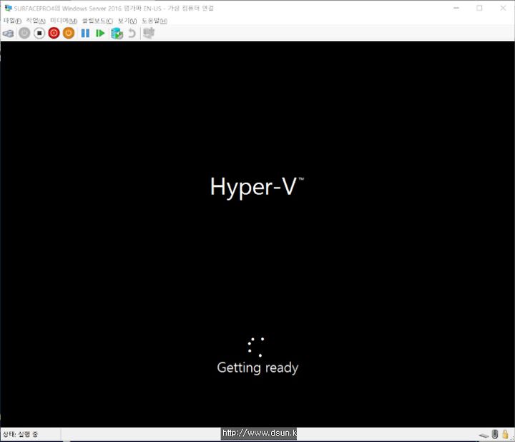The height and width of the screenshot is (442, 515).
Task: Maximize the VM connection window
Action: coord(479,8)
